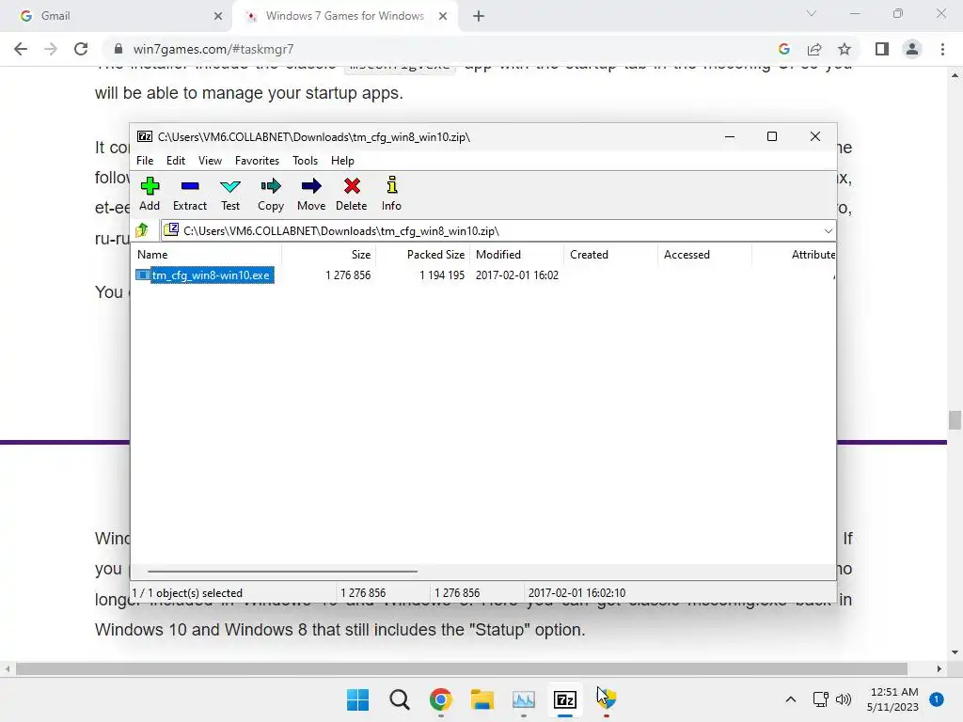The image size is (963, 722).
Task: Open taskbar Search
Action: coord(399,699)
